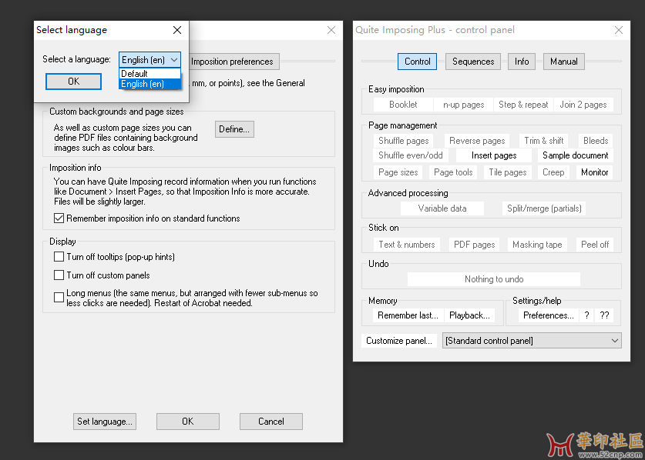Screen dimensions: 645x460
Task: Click the Monitor button
Action: (x=594, y=172)
